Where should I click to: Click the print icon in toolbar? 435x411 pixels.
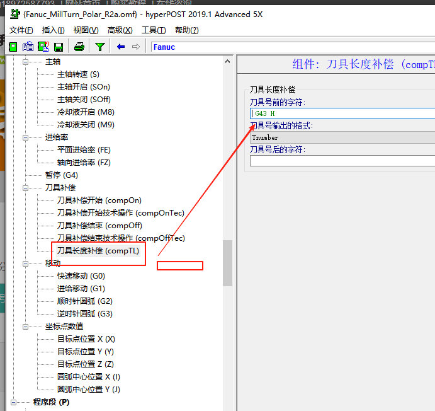tap(79, 47)
